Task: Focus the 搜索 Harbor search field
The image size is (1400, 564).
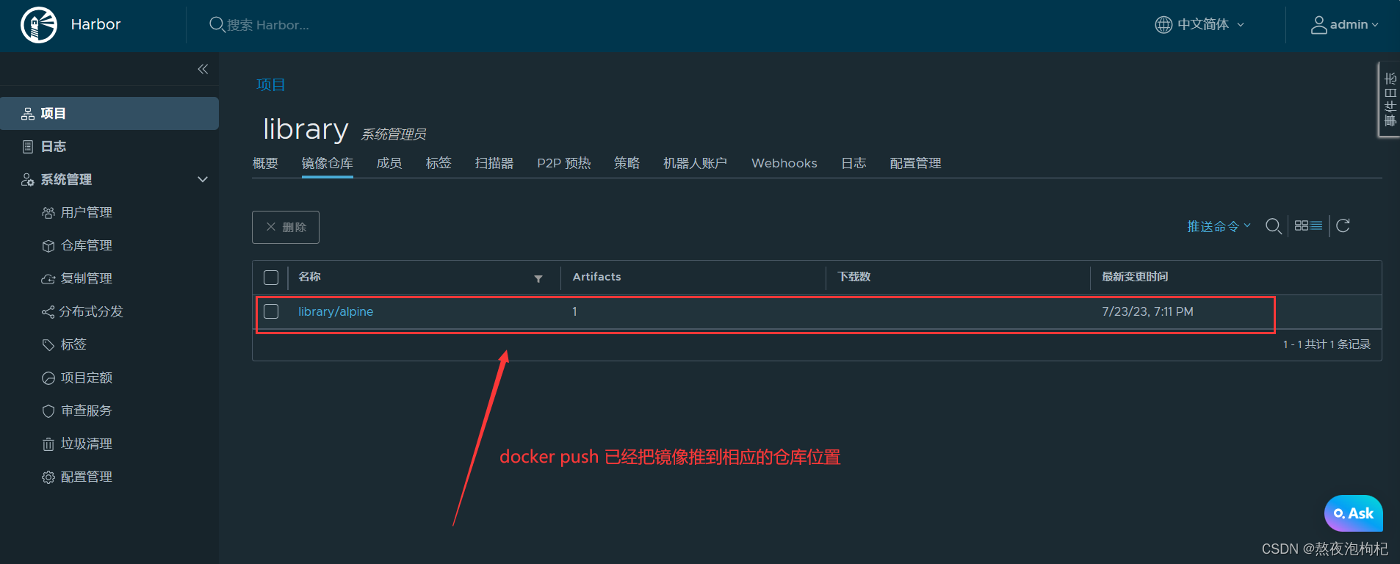Action: pyautogui.click(x=267, y=25)
